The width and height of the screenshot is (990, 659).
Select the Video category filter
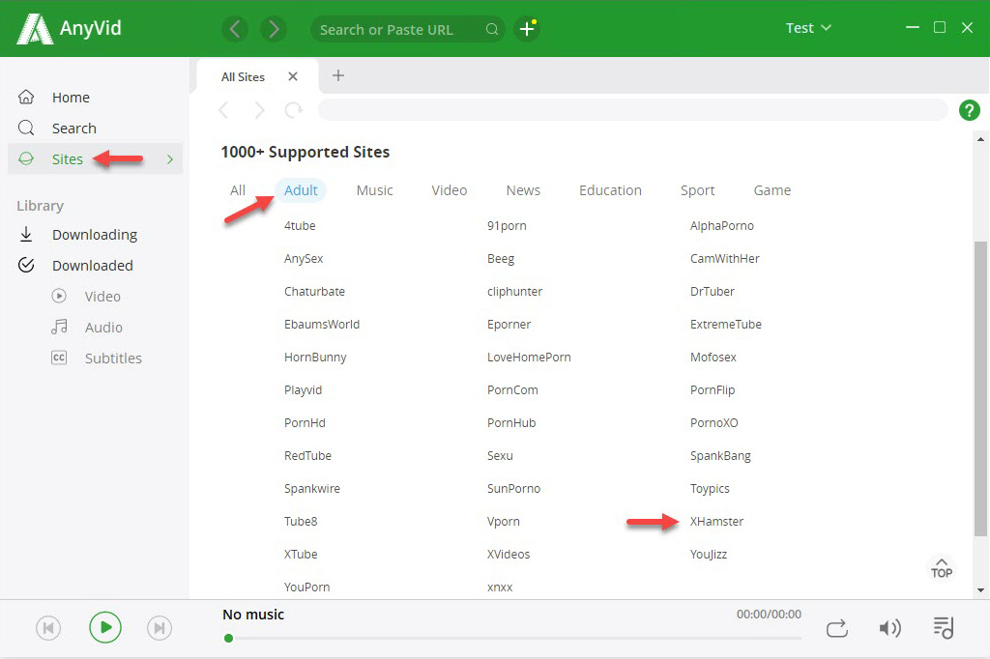[x=449, y=190]
